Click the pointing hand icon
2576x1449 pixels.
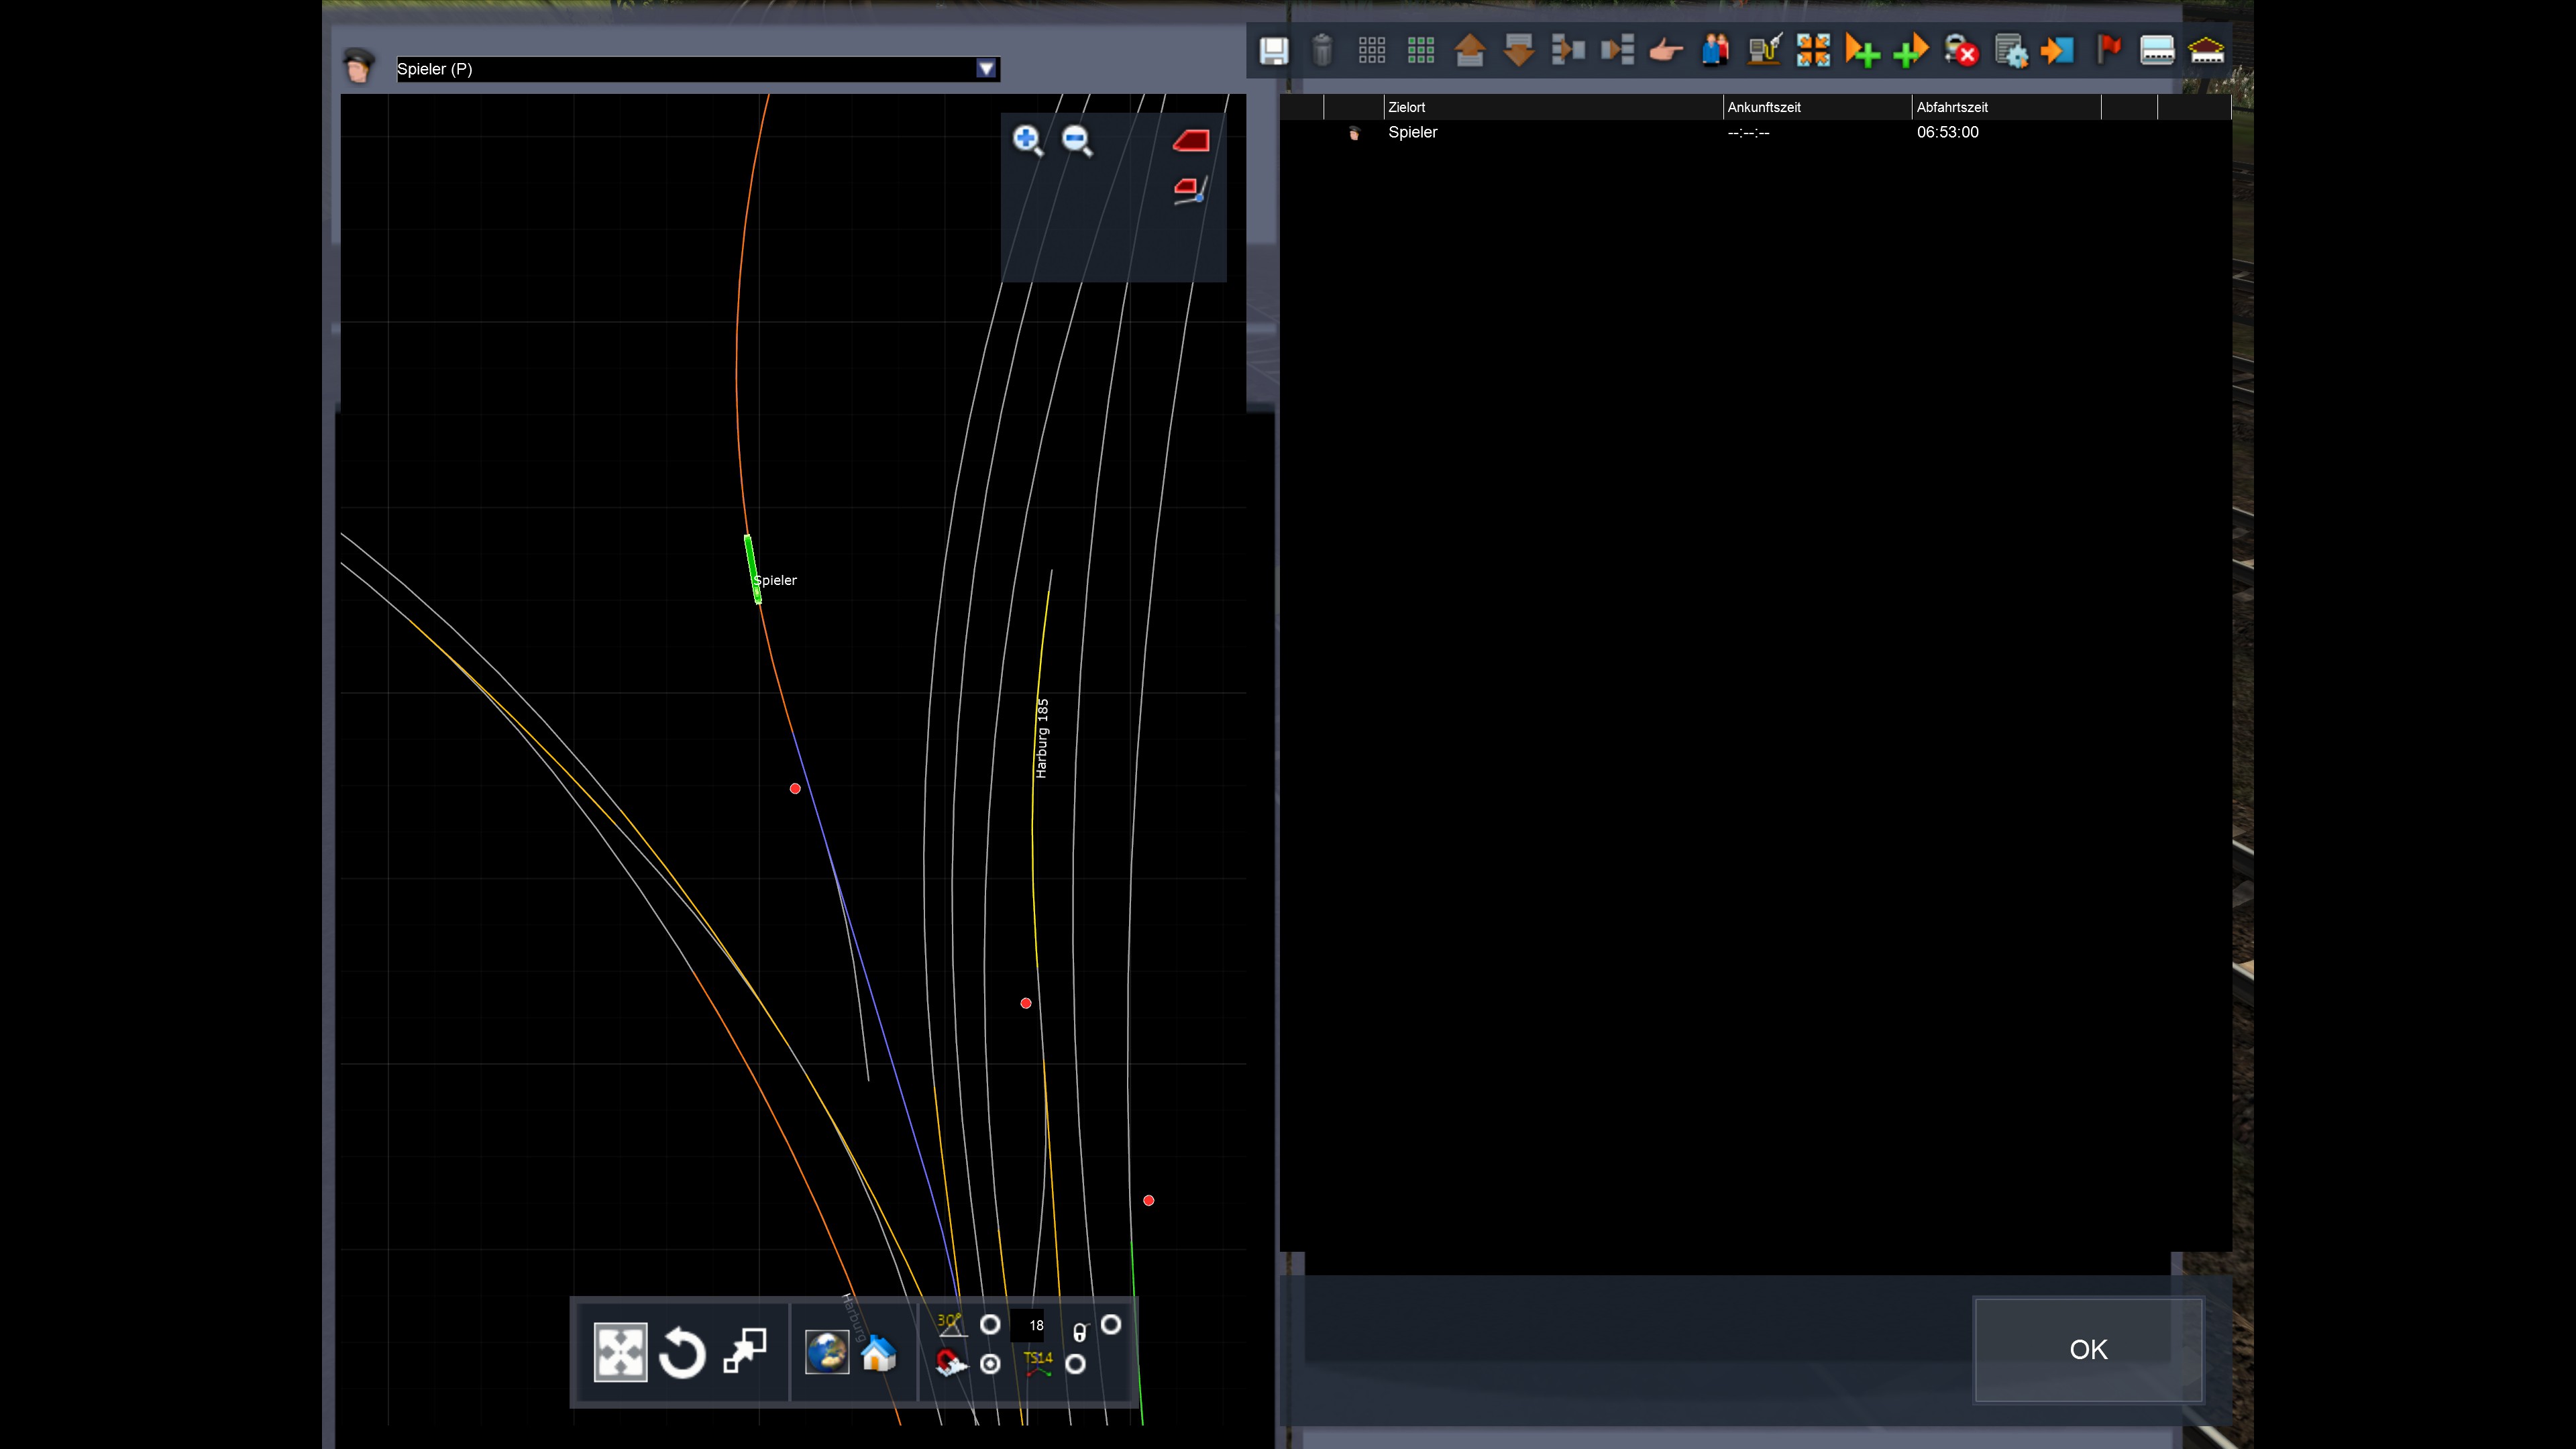point(1665,50)
